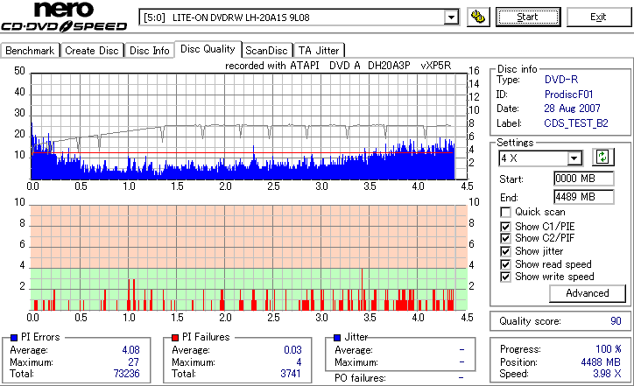
Task: Open the TA Jitter tab
Action: tap(319, 51)
